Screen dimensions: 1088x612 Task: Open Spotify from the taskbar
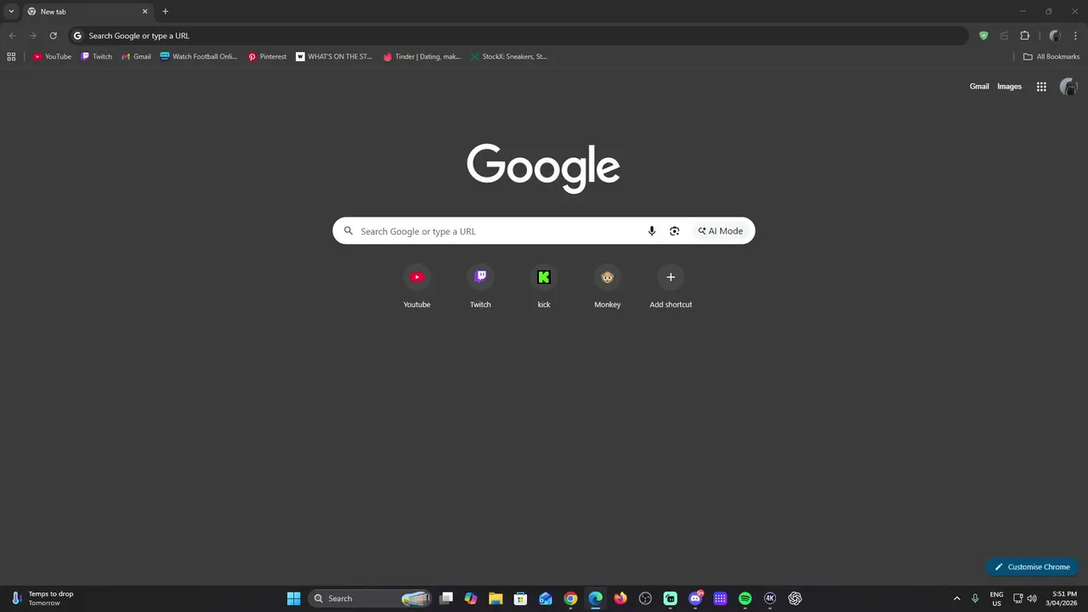coord(745,598)
